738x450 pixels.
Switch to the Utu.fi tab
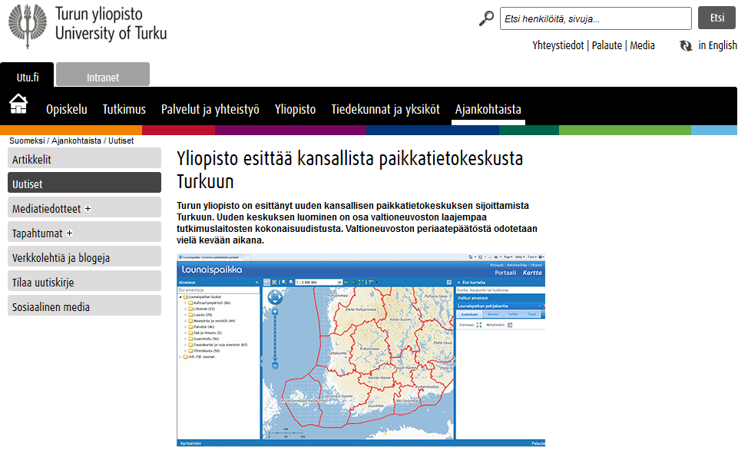tap(28, 77)
